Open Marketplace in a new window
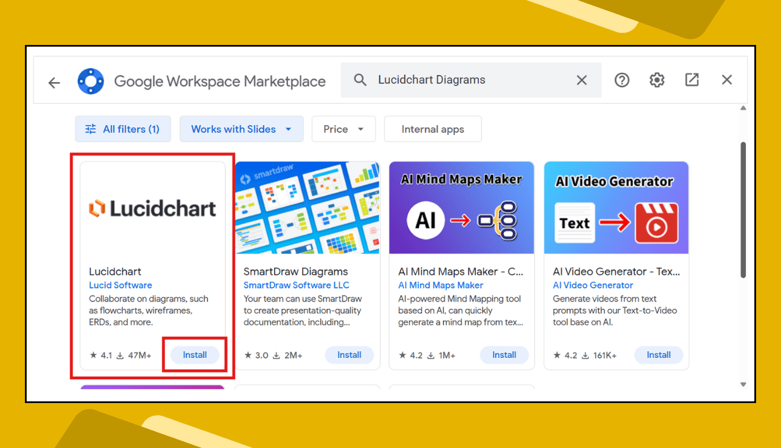The width and height of the screenshot is (781, 448). tap(692, 80)
